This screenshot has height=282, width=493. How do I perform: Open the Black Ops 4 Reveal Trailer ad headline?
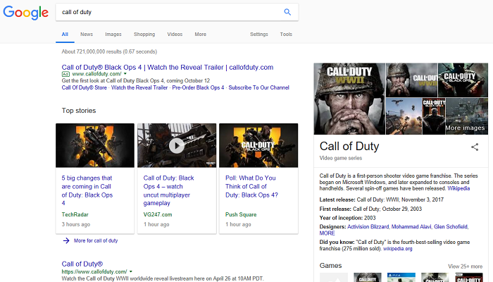[x=168, y=68]
